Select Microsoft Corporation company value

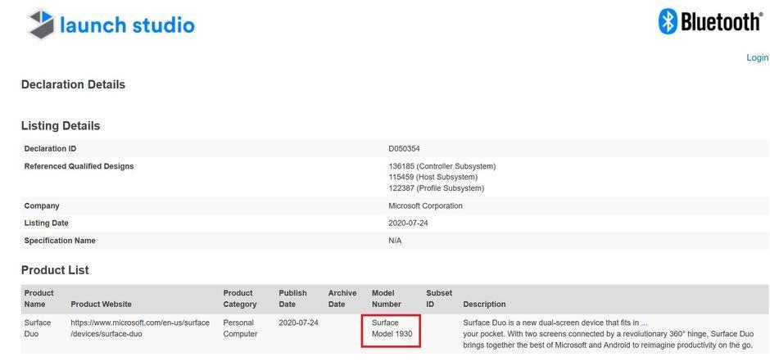pyautogui.click(x=425, y=206)
